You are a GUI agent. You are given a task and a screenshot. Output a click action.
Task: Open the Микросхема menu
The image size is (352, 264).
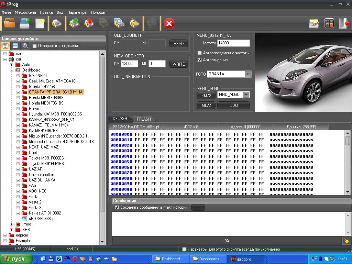tap(25, 12)
